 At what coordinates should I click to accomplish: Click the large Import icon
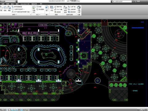point(47,9)
